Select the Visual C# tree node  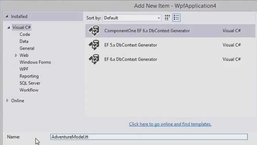click(21, 27)
